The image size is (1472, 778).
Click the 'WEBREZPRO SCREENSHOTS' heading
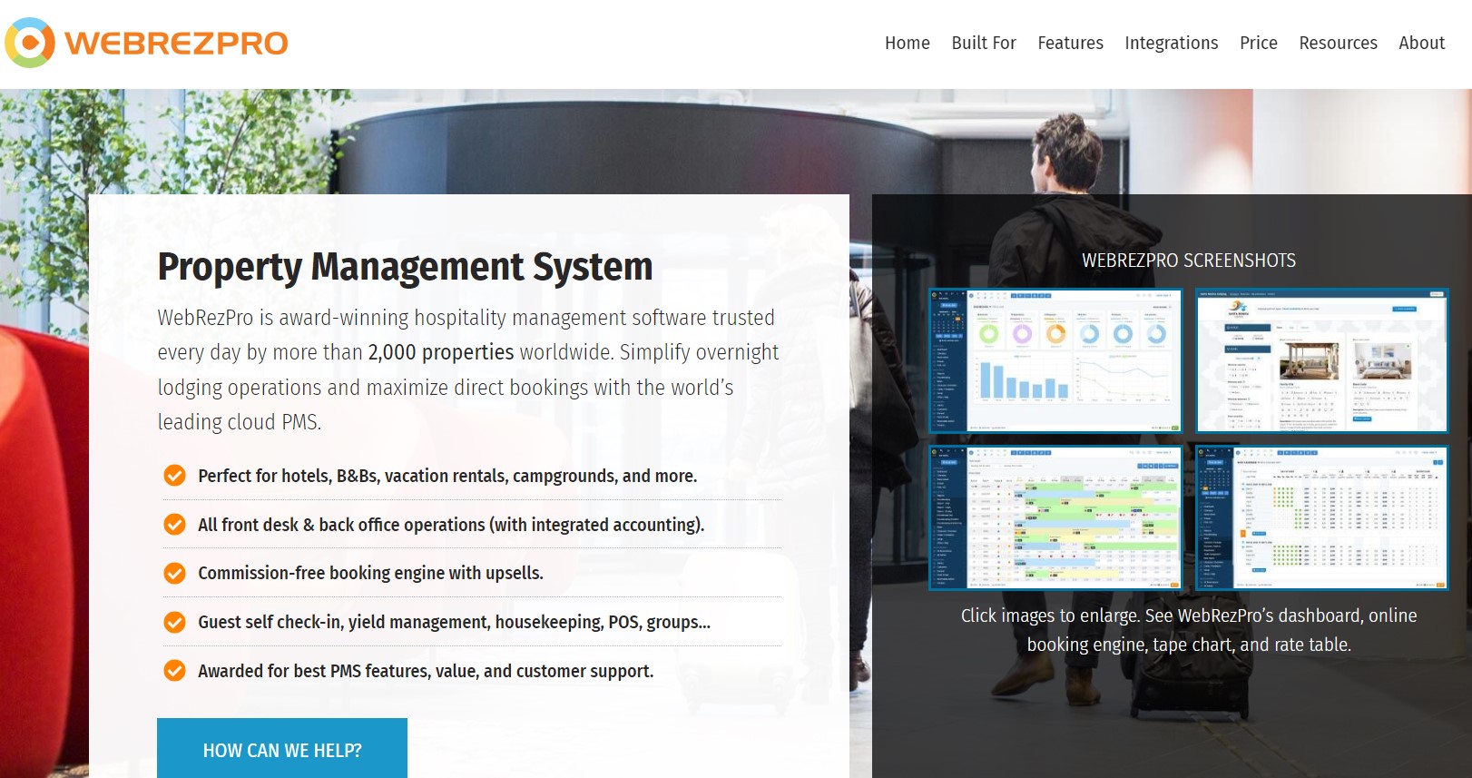tap(1189, 261)
